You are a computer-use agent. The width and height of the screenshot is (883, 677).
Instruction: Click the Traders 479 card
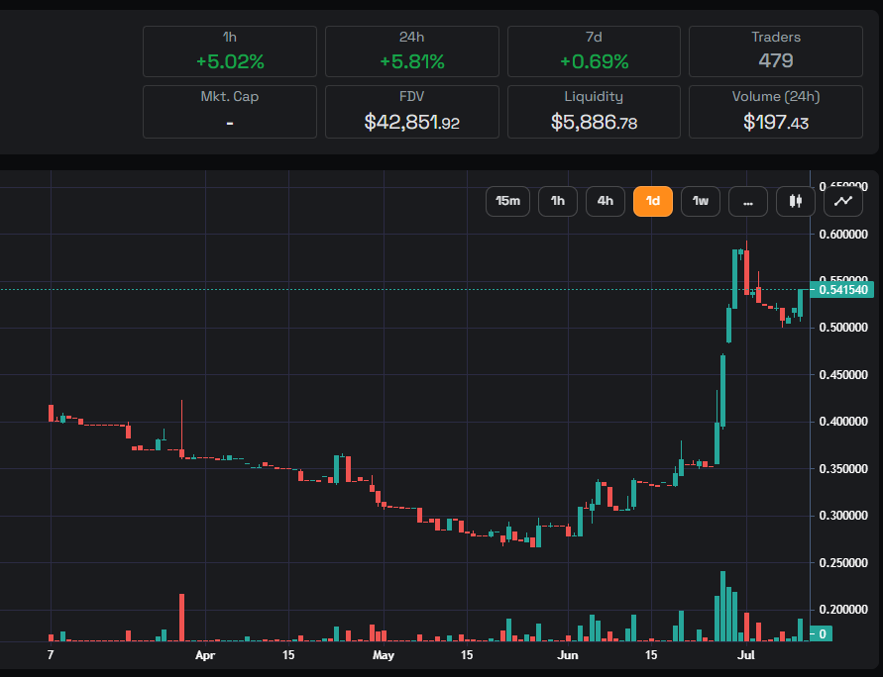(x=775, y=51)
